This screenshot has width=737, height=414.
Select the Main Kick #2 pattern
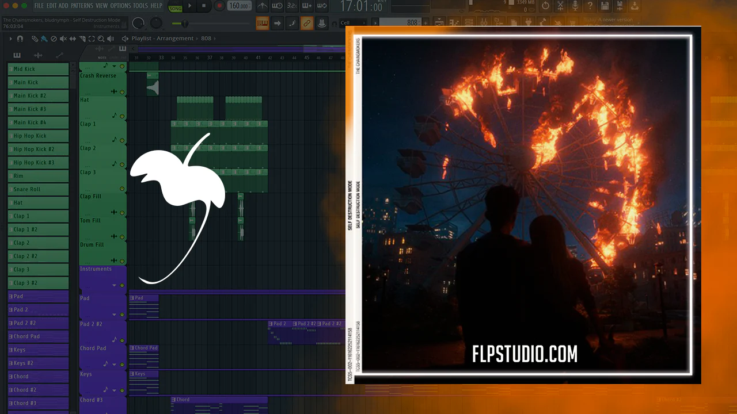tap(38, 96)
